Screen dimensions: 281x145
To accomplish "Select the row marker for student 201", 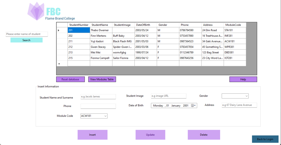I will [62, 30].
